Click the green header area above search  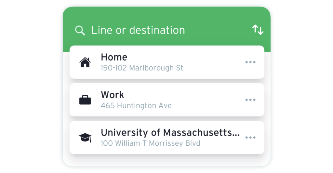point(166,15)
